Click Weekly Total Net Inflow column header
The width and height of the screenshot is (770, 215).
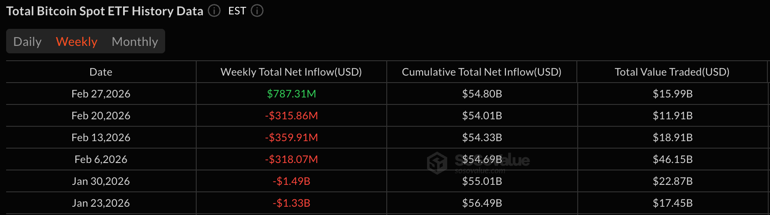[x=291, y=72]
